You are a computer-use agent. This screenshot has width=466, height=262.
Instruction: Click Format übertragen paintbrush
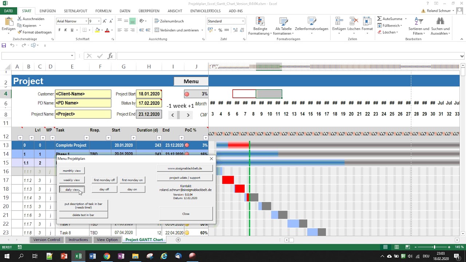pyautogui.click(x=34, y=32)
